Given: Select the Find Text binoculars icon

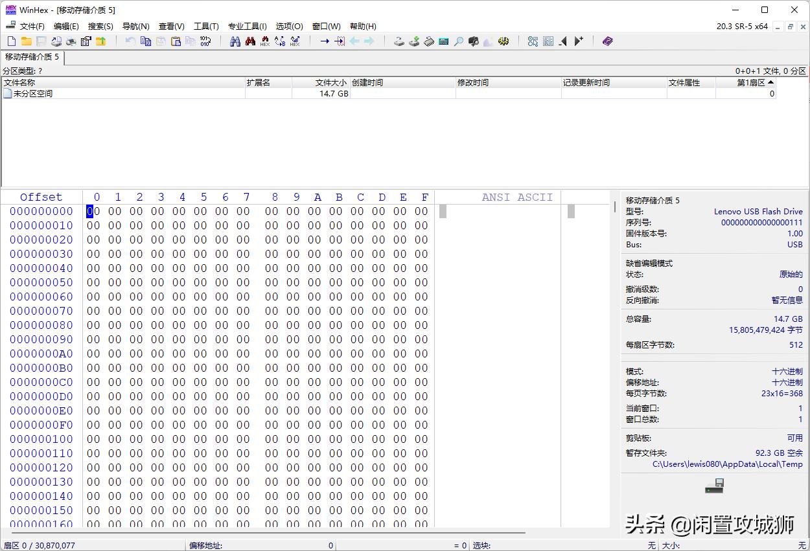Looking at the screenshot, I should 236,41.
